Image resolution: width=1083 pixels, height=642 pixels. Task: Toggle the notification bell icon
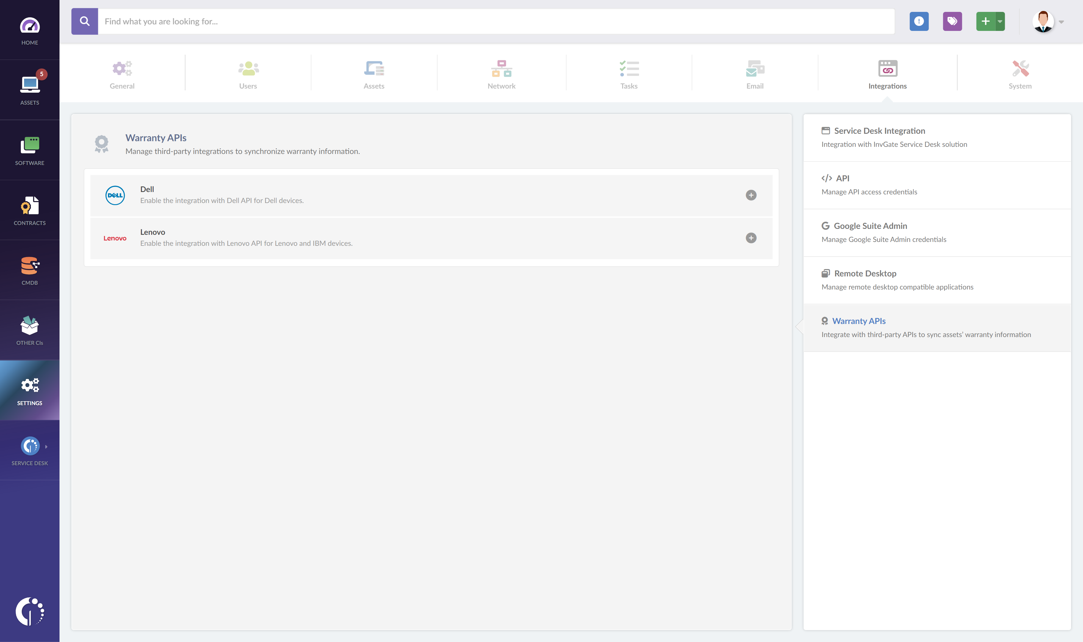[918, 21]
